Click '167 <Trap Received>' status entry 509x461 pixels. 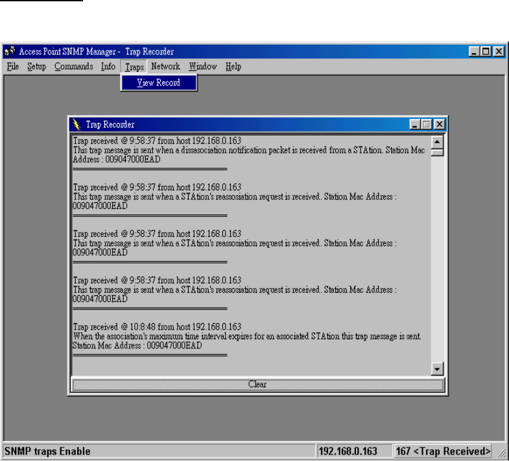click(x=443, y=451)
